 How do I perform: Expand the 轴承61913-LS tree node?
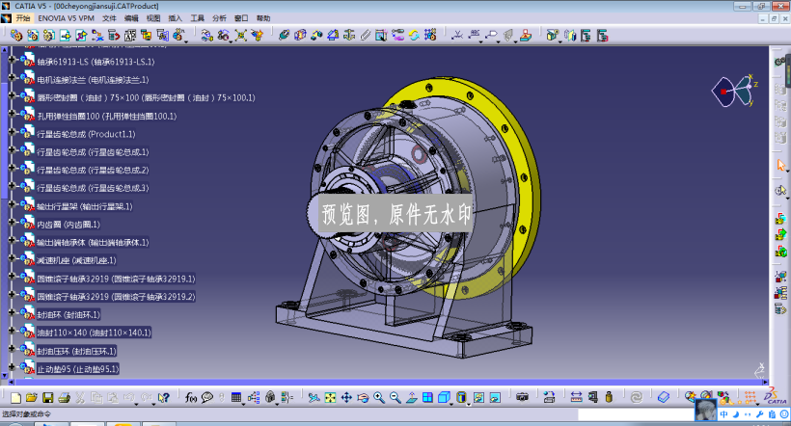(12, 60)
